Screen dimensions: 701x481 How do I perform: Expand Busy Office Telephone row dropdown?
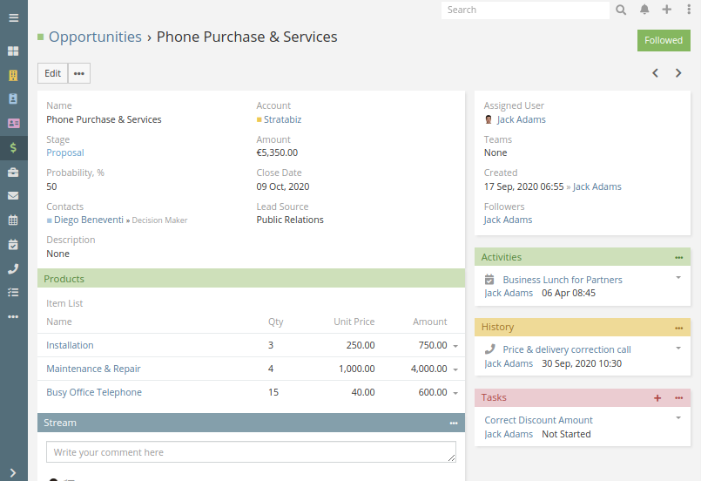[x=455, y=393]
